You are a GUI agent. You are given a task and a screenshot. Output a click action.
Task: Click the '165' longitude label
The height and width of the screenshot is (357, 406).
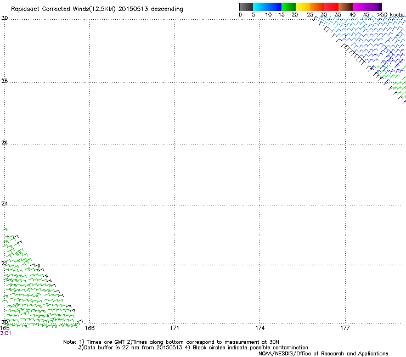[x=4, y=328]
